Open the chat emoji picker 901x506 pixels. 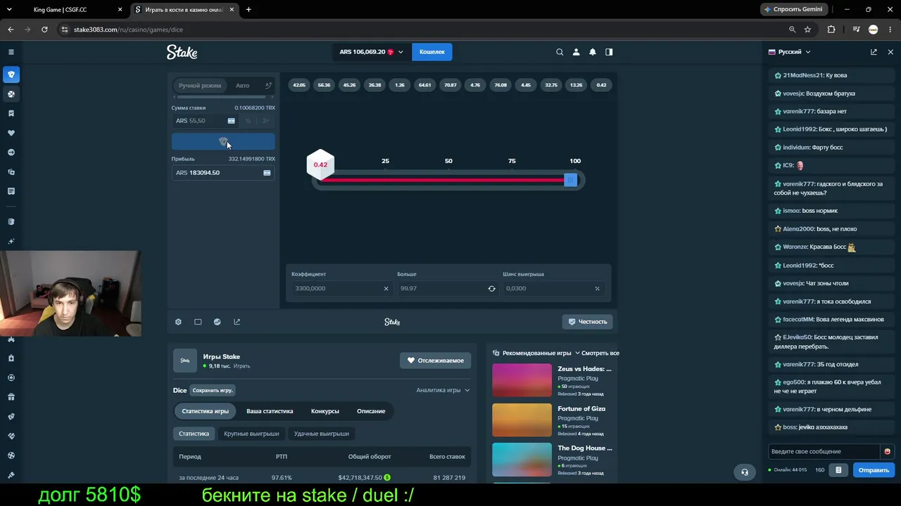pyautogui.click(x=887, y=451)
